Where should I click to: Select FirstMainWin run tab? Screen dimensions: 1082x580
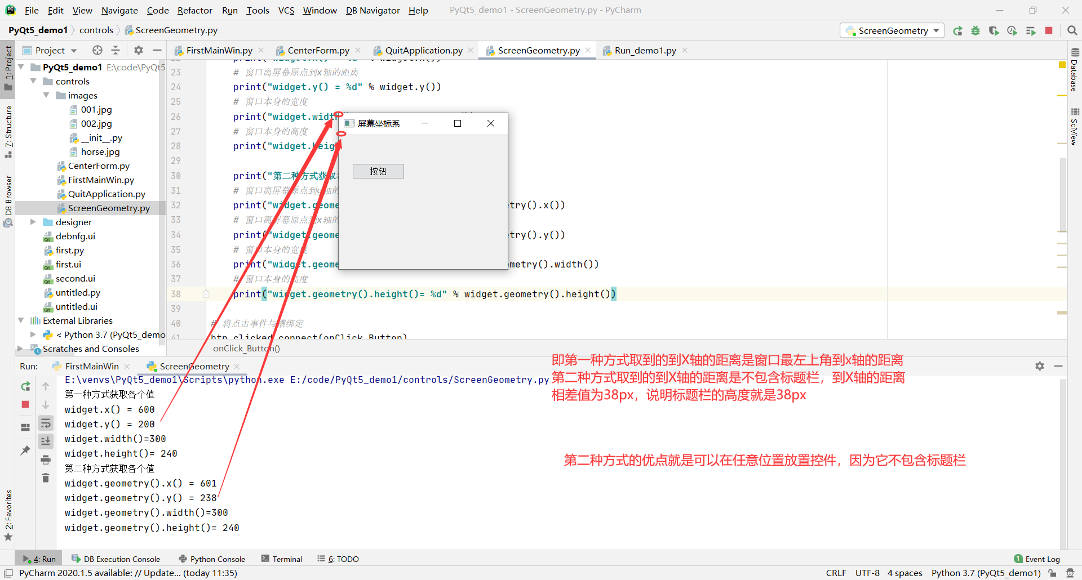pyautogui.click(x=92, y=366)
